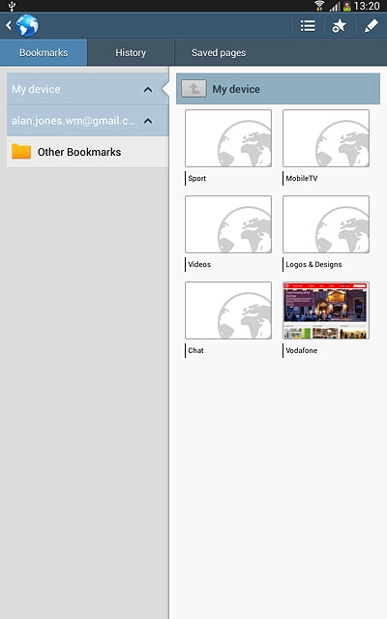This screenshot has width=387, height=619.
Task: Tap the Sport label text
Action: (x=197, y=178)
